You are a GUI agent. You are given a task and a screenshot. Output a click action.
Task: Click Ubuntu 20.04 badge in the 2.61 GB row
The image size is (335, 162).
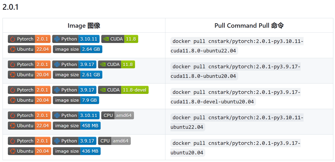(x=29, y=75)
